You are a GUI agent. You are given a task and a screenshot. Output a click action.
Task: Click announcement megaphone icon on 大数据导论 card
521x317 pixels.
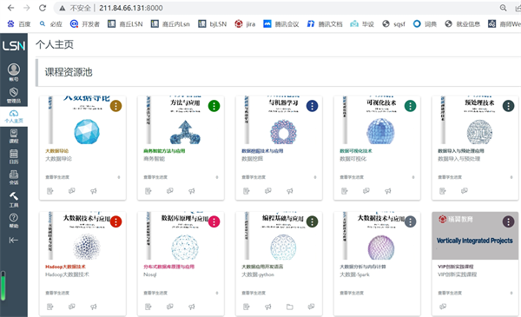[x=94, y=191]
